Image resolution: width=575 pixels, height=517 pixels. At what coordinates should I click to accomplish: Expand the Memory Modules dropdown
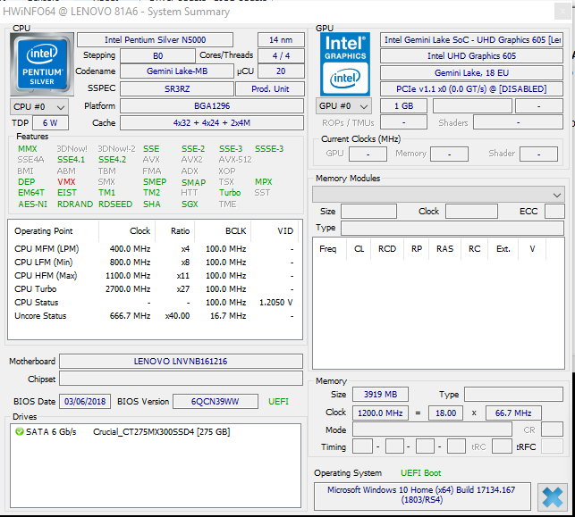(x=438, y=195)
